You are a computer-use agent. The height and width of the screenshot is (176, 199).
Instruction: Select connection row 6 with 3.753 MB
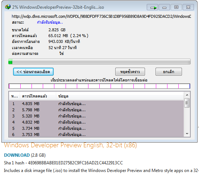(96, 134)
